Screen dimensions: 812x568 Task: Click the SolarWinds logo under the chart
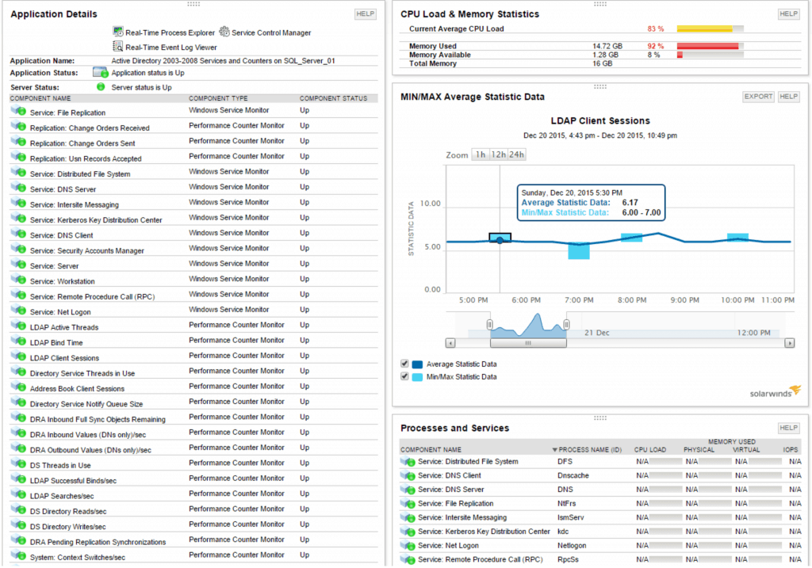click(773, 391)
